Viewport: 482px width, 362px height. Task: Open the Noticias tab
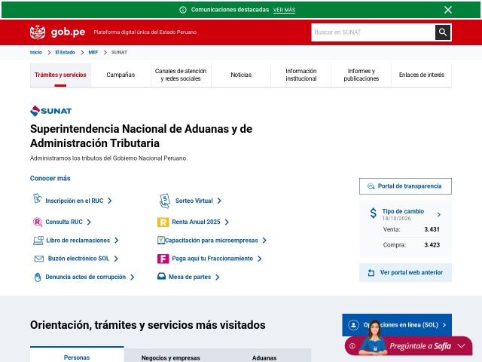241,75
